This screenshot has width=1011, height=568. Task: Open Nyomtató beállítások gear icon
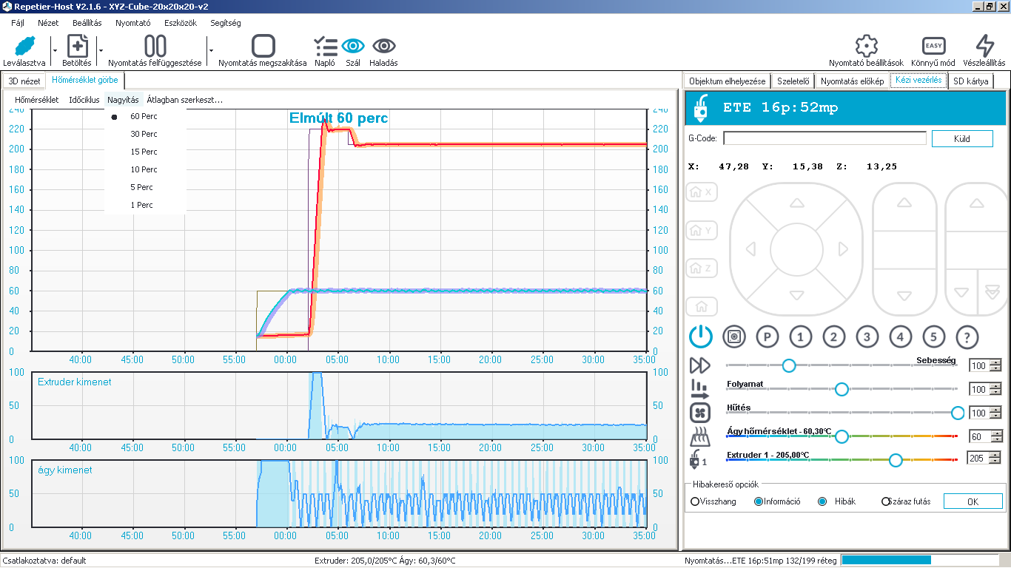(866, 47)
